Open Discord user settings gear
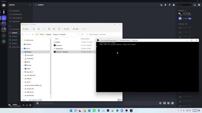202x113 pixels. (30, 105)
